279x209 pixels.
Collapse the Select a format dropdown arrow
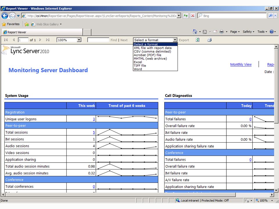pyautogui.click(x=175, y=40)
